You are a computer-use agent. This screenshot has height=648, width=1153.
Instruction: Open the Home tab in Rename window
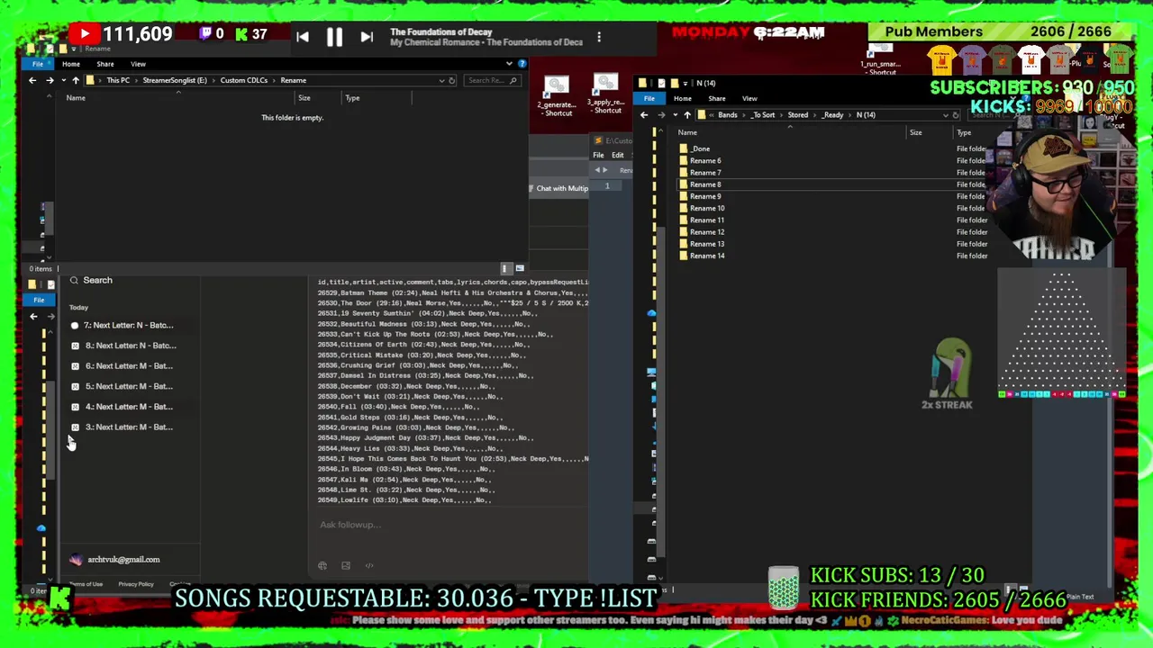pos(71,64)
